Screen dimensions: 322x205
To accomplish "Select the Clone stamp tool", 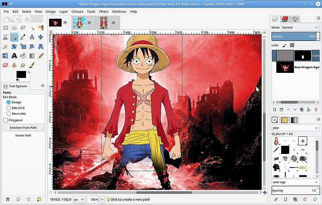I will (x=14, y=65).
